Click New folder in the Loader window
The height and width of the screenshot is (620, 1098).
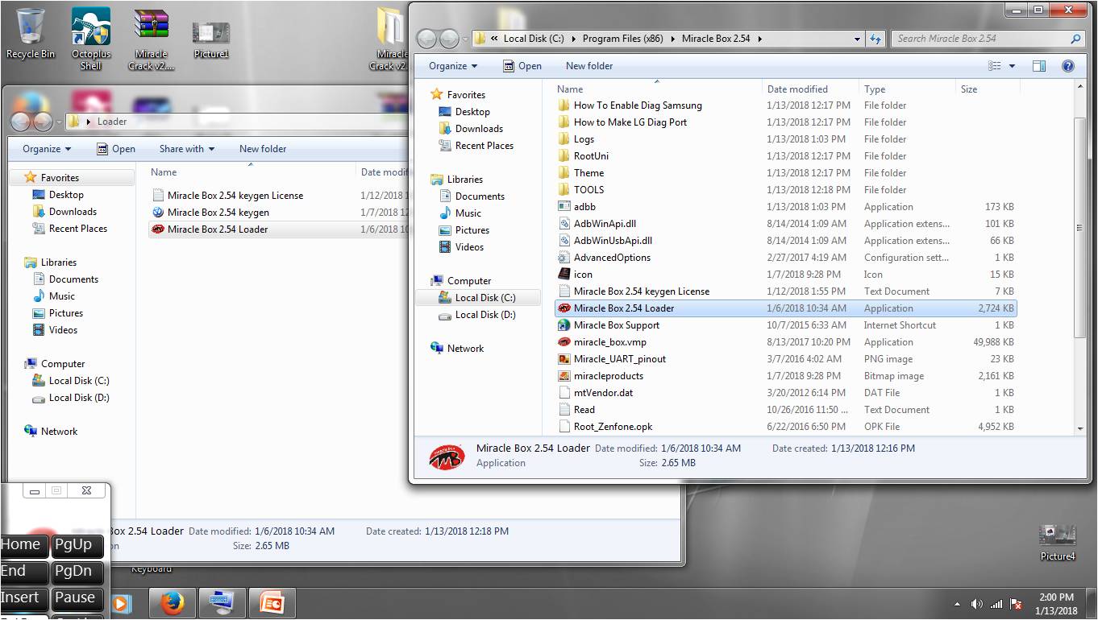[x=263, y=149]
